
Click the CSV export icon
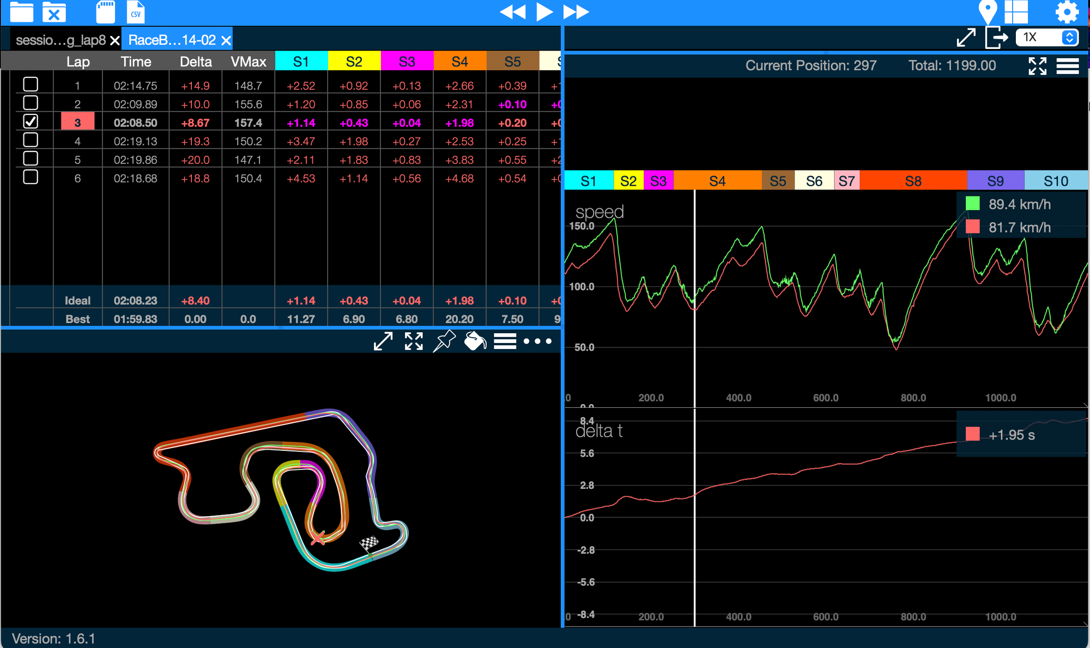pyautogui.click(x=136, y=12)
